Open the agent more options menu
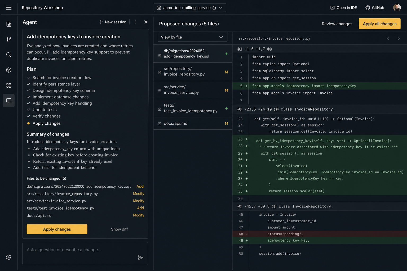This screenshot has width=407, height=271. pos(135,22)
